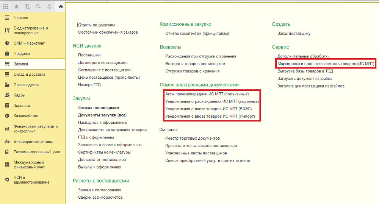Open the history icon in top bar
Image resolution: width=379 pixels, height=204 pixels.
[28, 6]
